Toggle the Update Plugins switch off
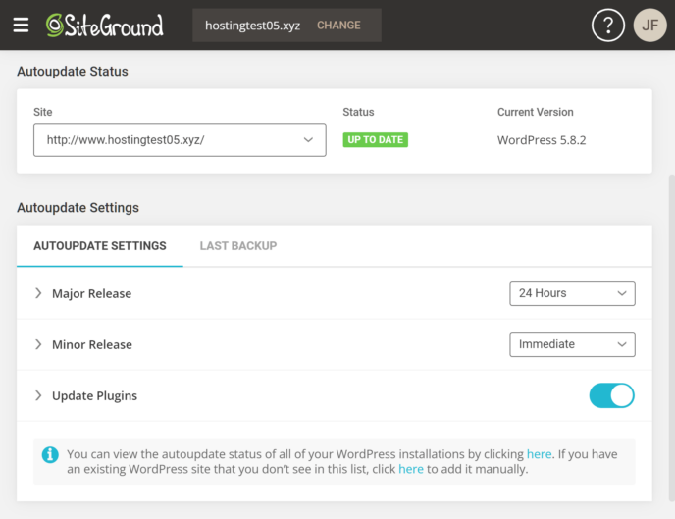Screen dimensions: 675x519 click(612, 395)
